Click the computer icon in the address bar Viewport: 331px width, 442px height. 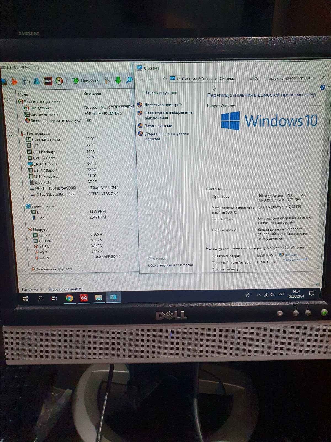click(173, 79)
